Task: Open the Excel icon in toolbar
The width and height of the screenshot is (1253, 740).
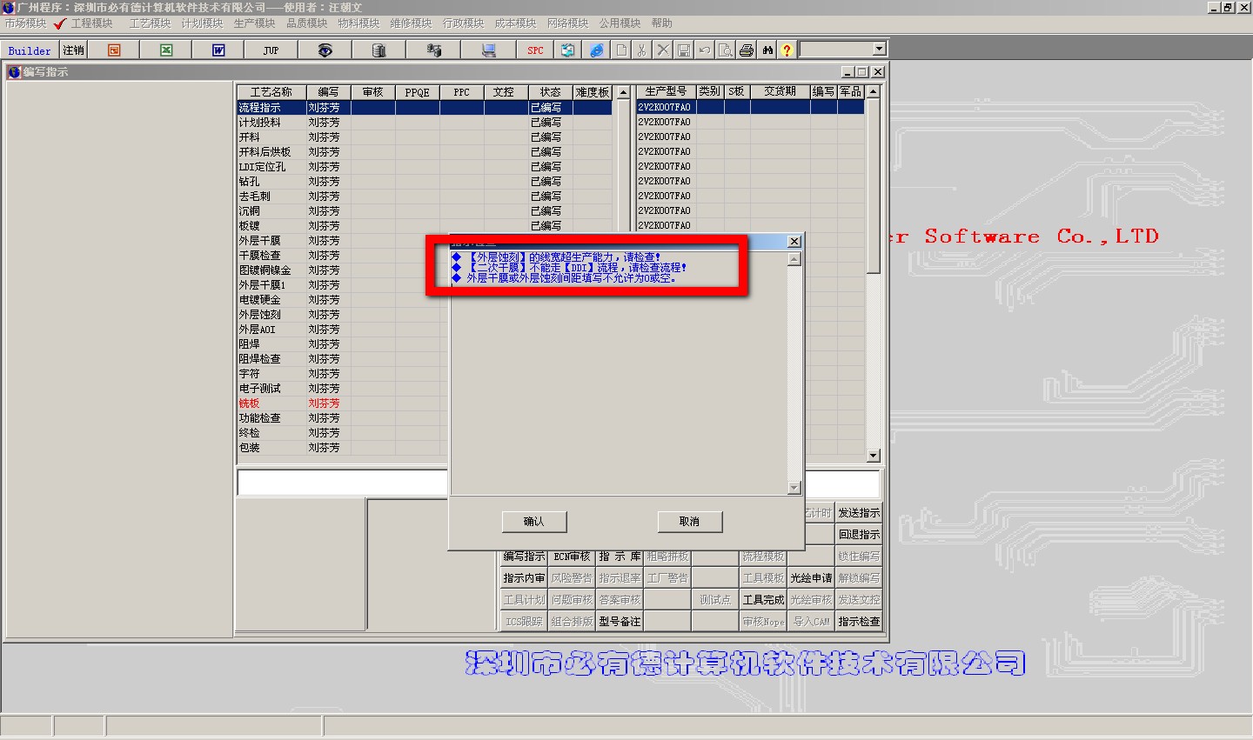Action: tap(166, 50)
